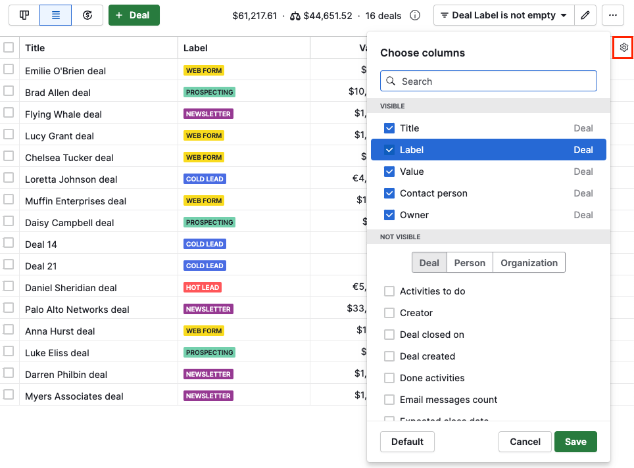Open the forecast view icon
This screenshot has width=634, height=468.
[87, 14]
